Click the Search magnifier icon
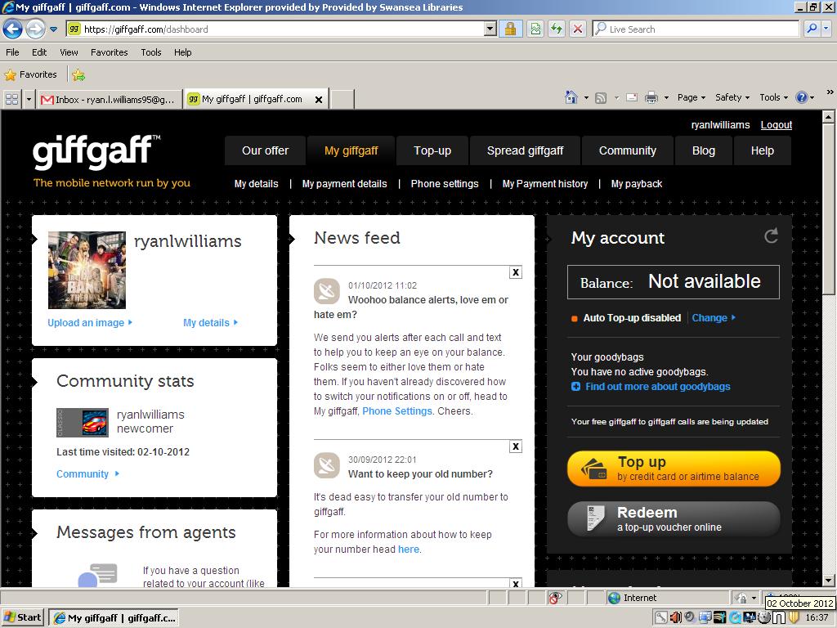Screen dimensions: 837x628 pyautogui.click(x=812, y=29)
